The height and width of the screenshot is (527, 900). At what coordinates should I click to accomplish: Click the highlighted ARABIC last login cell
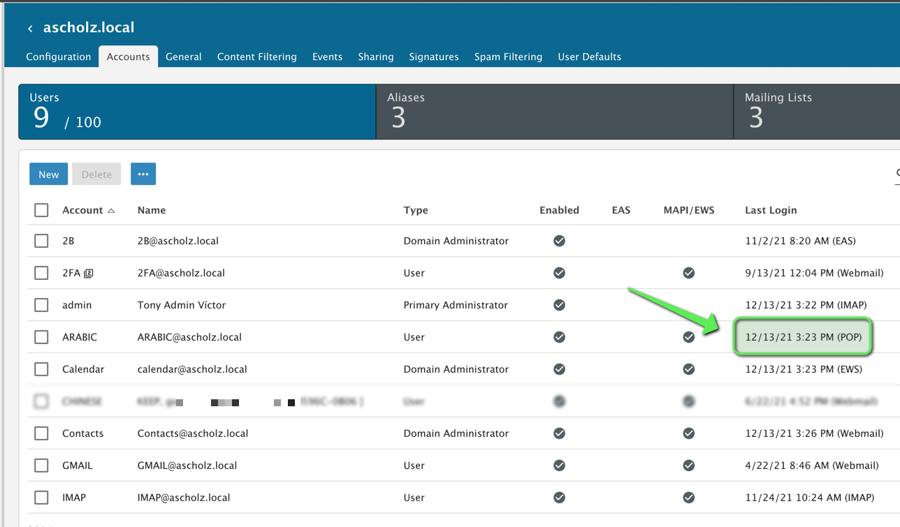point(803,337)
